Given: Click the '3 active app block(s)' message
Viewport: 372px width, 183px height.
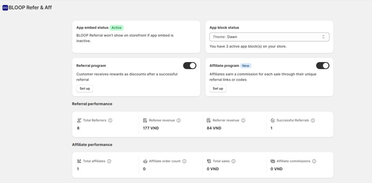Looking at the screenshot, I should tap(248, 46).
